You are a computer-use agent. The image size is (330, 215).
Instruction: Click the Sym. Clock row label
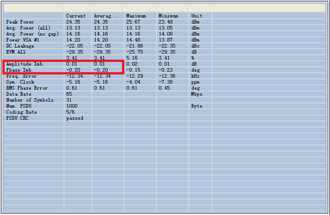[20, 82]
